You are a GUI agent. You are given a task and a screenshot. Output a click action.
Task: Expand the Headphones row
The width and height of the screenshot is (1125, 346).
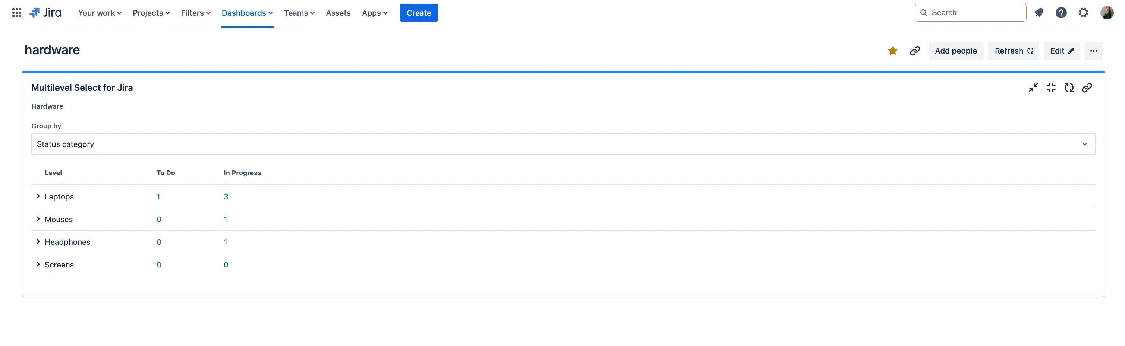(38, 242)
